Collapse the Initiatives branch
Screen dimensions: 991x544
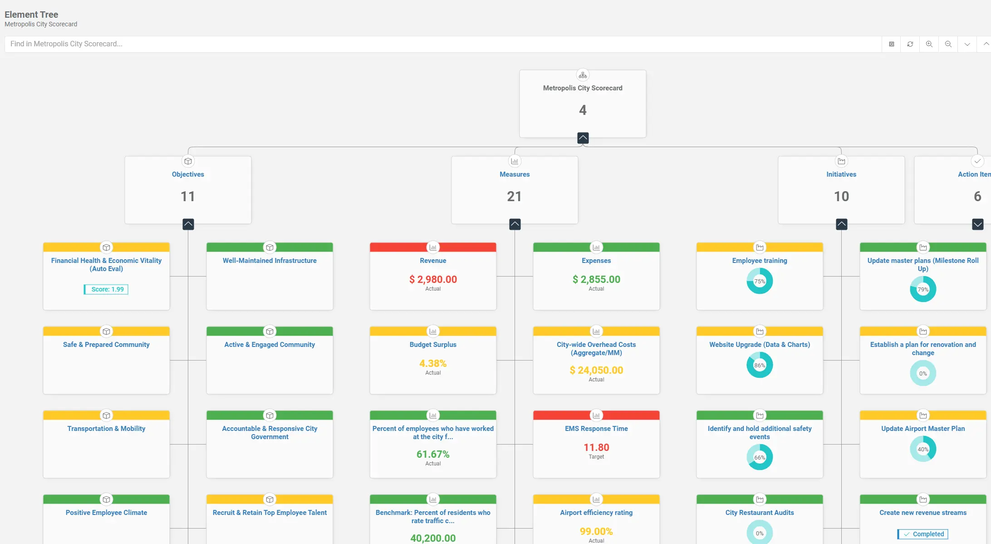[x=842, y=224]
